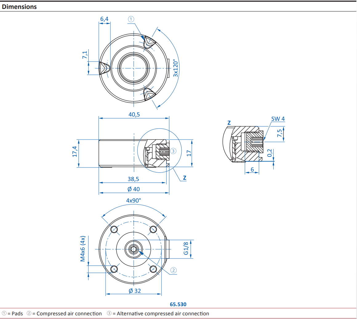The height and width of the screenshot is (319, 357).
Task: Click the Pads legend entry at bottom
Action: click(x=13, y=313)
